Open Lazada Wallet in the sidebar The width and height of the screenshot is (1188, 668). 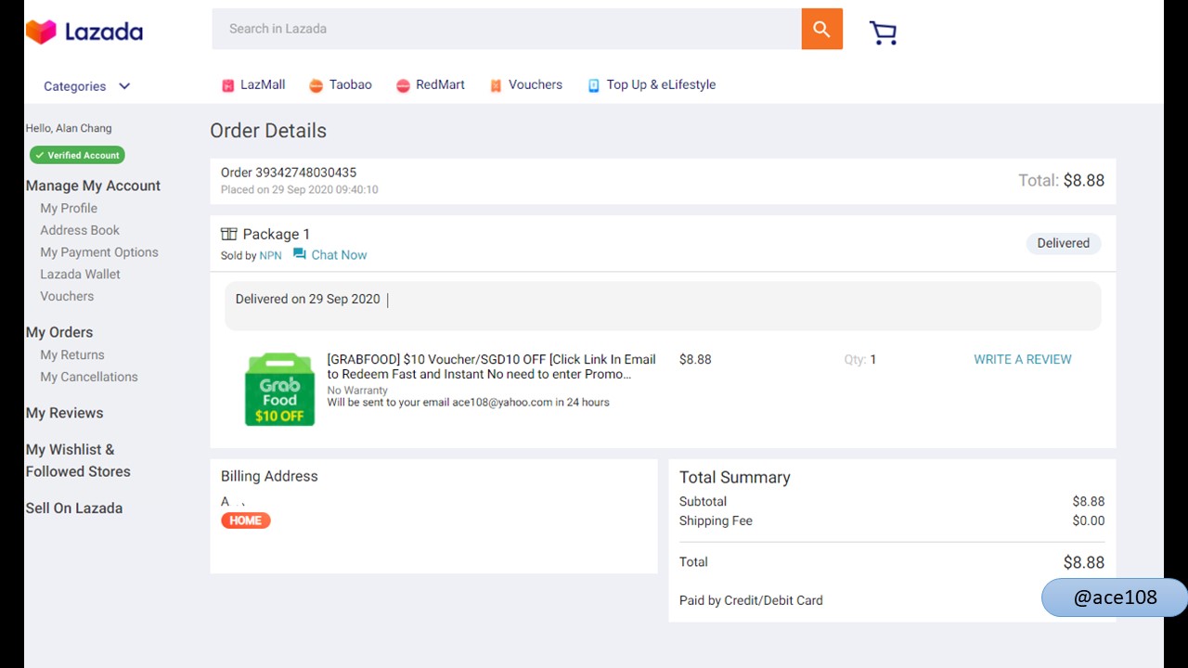(x=80, y=275)
